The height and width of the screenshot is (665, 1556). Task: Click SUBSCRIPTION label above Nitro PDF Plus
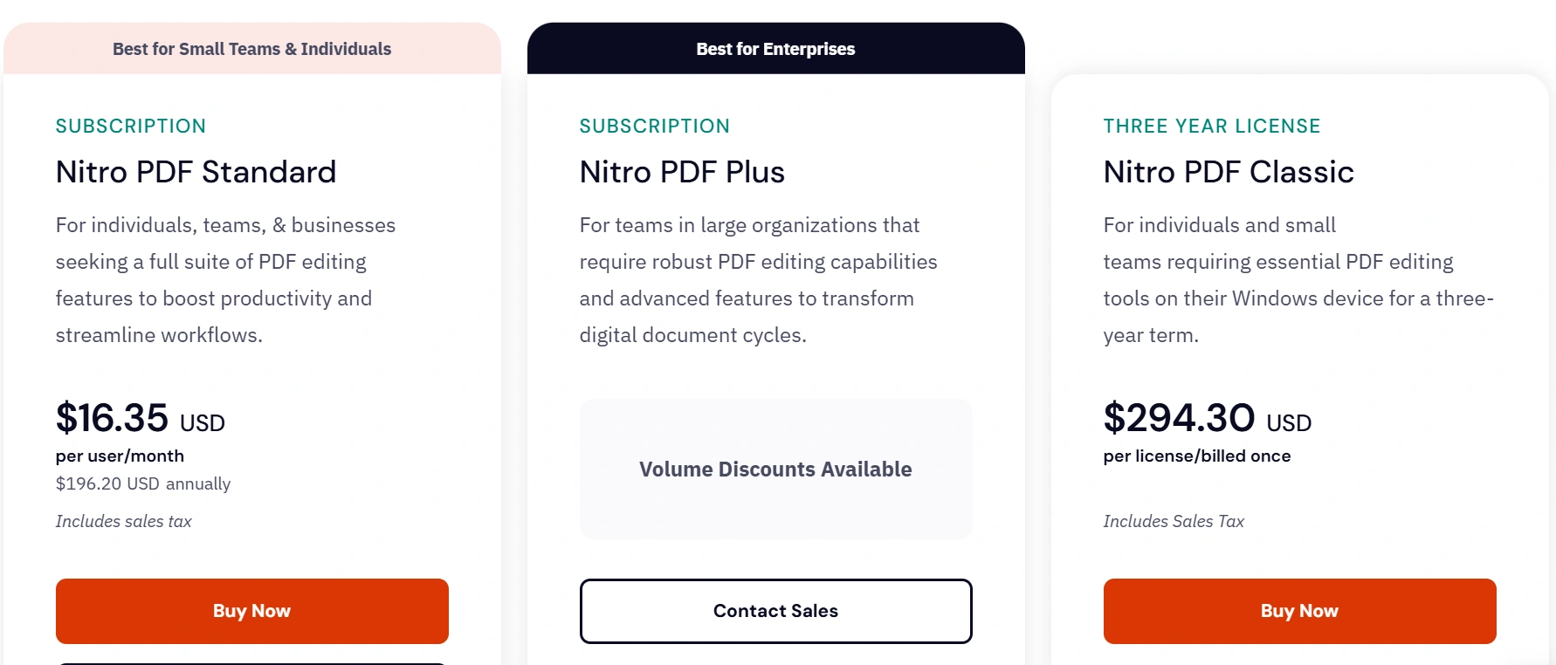pyautogui.click(x=655, y=127)
